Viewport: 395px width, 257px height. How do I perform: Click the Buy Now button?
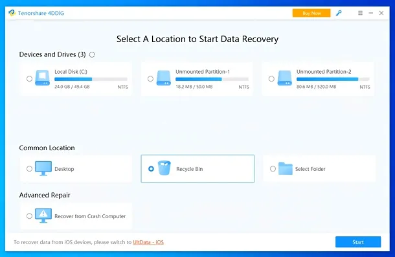(x=311, y=13)
